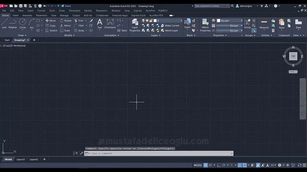Viewport: 307px width, 172px height.
Task: Click the Start tab
Action: (x=7, y=40)
